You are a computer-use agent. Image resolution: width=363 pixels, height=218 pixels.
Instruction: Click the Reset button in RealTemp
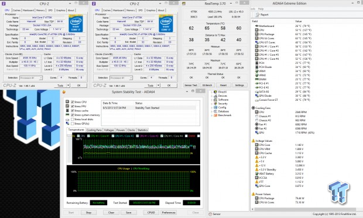pos(223,85)
